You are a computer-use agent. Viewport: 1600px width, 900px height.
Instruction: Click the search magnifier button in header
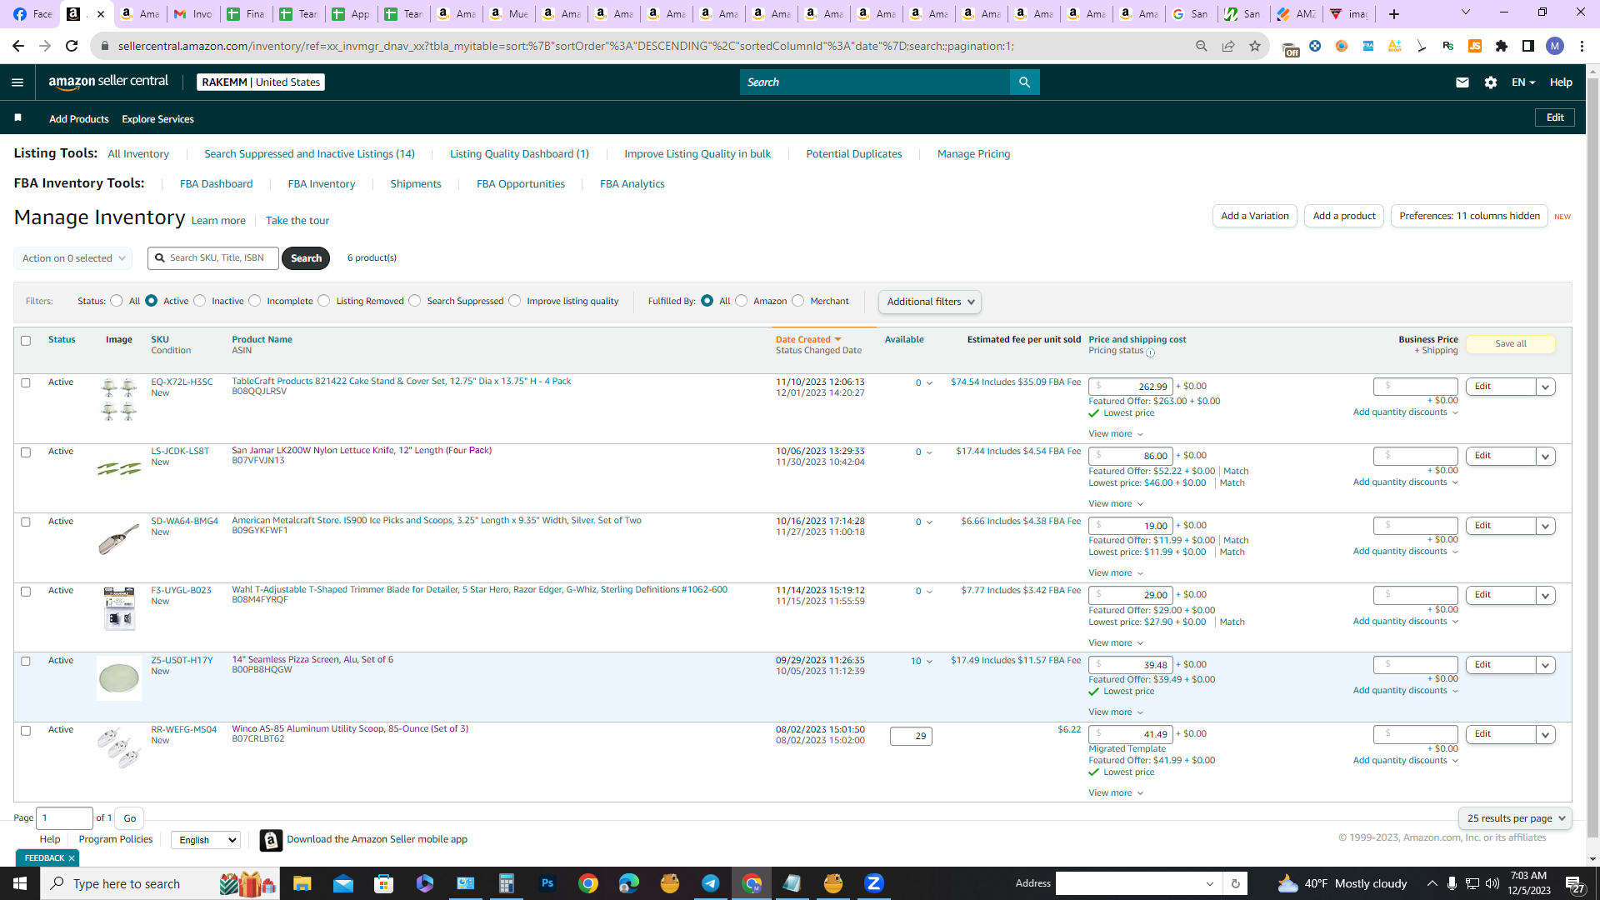(x=1024, y=82)
